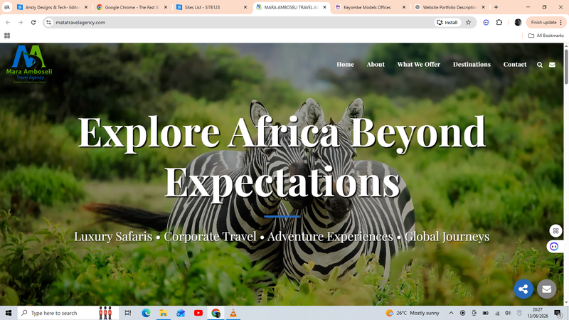Open VLC media player from taskbar
569x320 pixels.
pos(233,313)
